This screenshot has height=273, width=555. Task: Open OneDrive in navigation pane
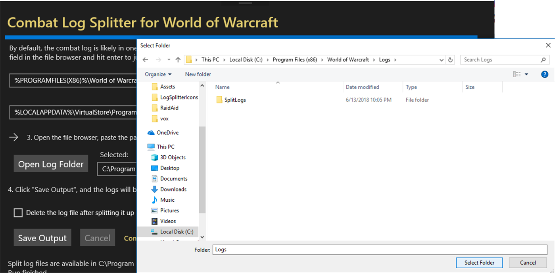click(x=163, y=133)
